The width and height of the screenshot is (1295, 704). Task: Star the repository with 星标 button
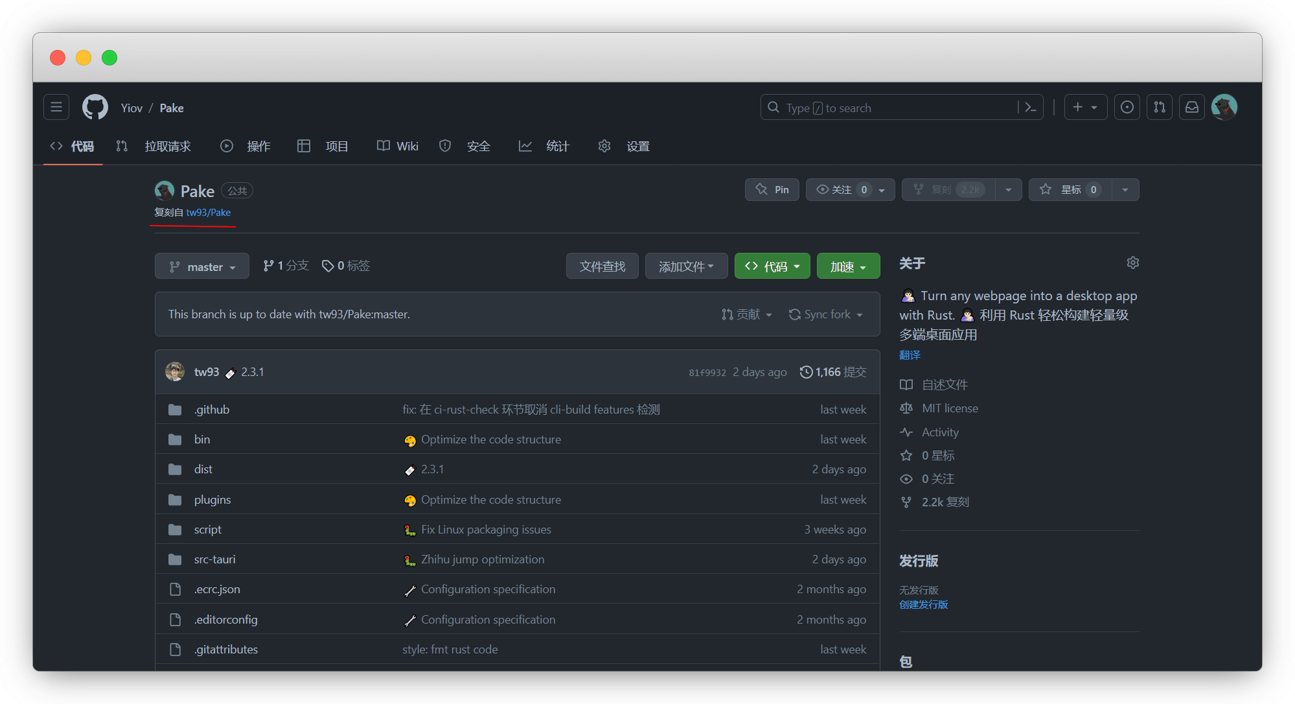tap(1070, 189)
